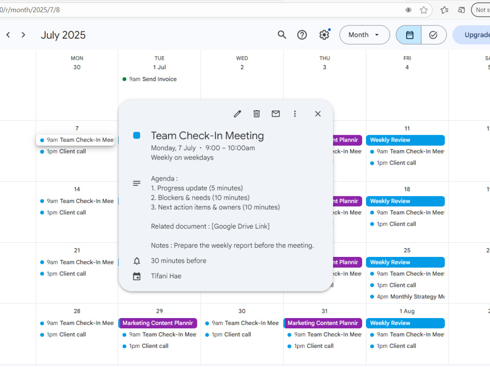Open Marketing Content Planning on Thursday 31
This screenshot has width=490, height=367.
323,323
